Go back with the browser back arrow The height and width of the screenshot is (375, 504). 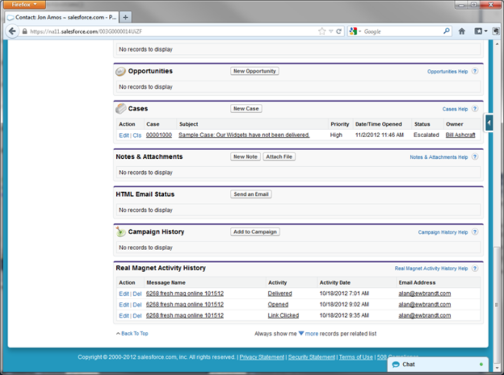coord(12,31)
